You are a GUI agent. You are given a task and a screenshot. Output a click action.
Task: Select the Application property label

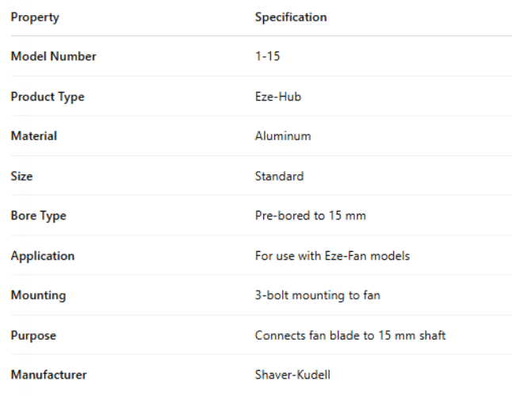pos(42,256)
